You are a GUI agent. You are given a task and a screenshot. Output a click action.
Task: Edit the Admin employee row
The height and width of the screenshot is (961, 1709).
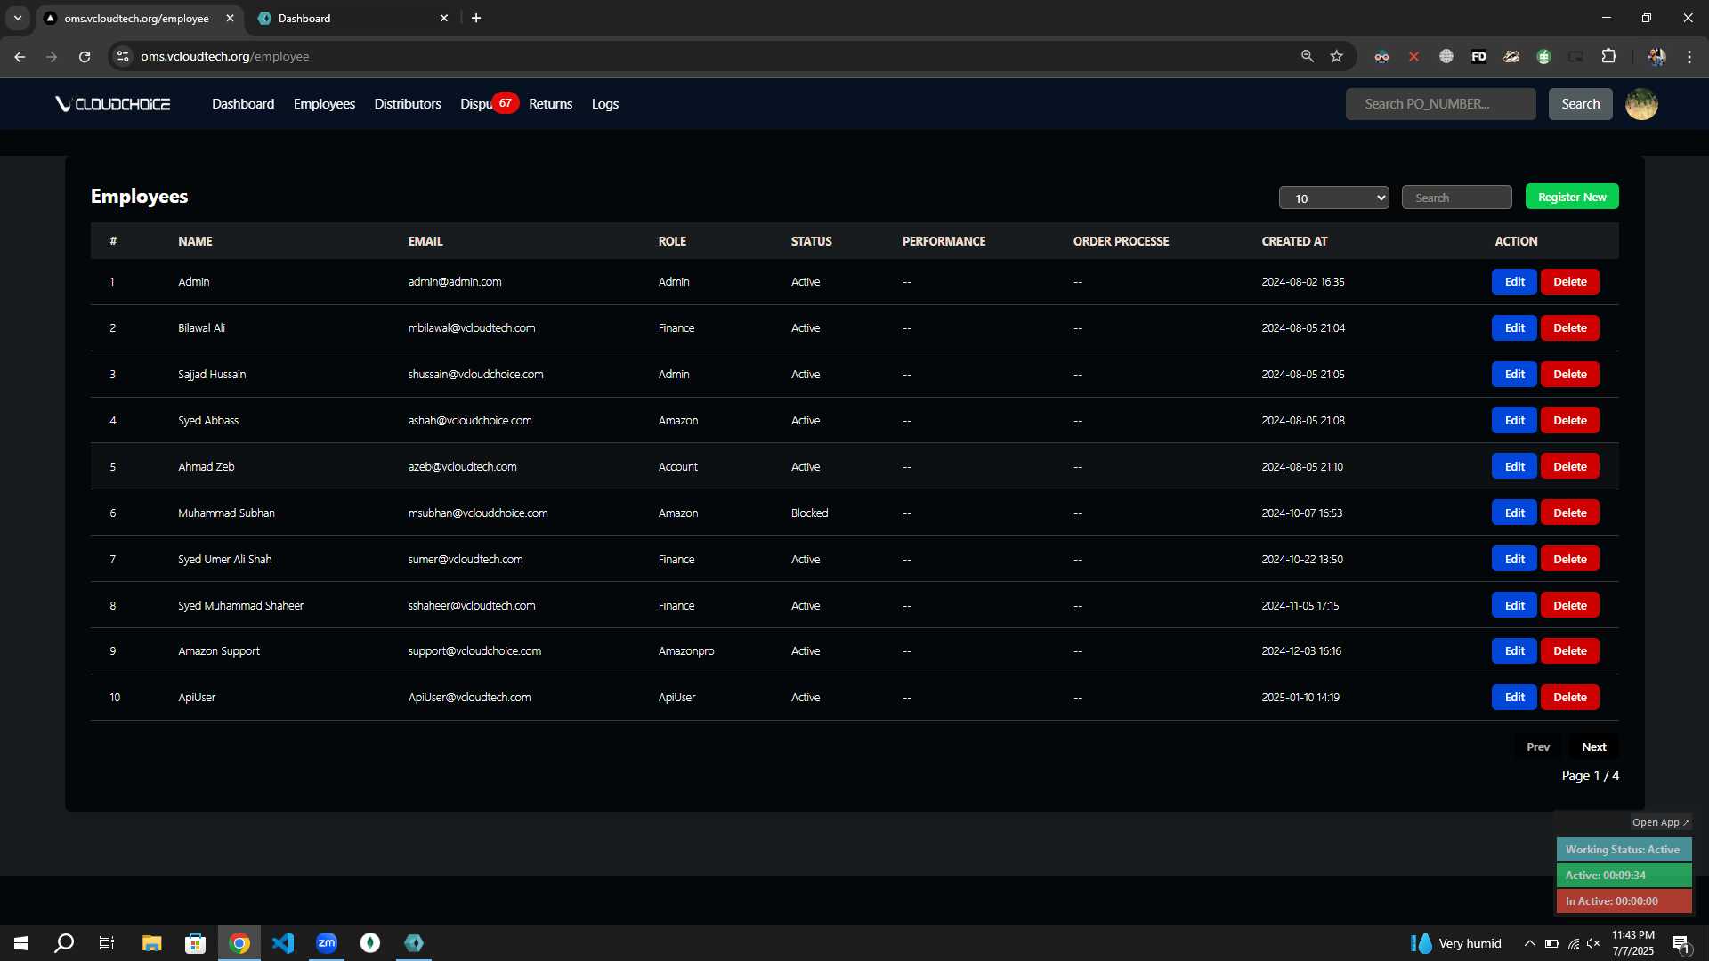click(x=1514, y=281)
